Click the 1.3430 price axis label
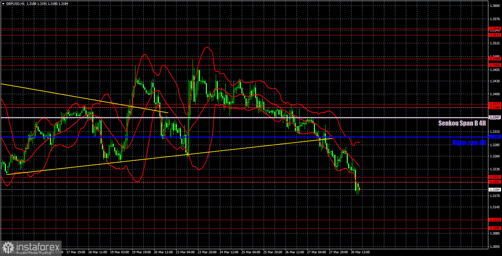This screenshot has height=256, width=502. coord(495,81)
